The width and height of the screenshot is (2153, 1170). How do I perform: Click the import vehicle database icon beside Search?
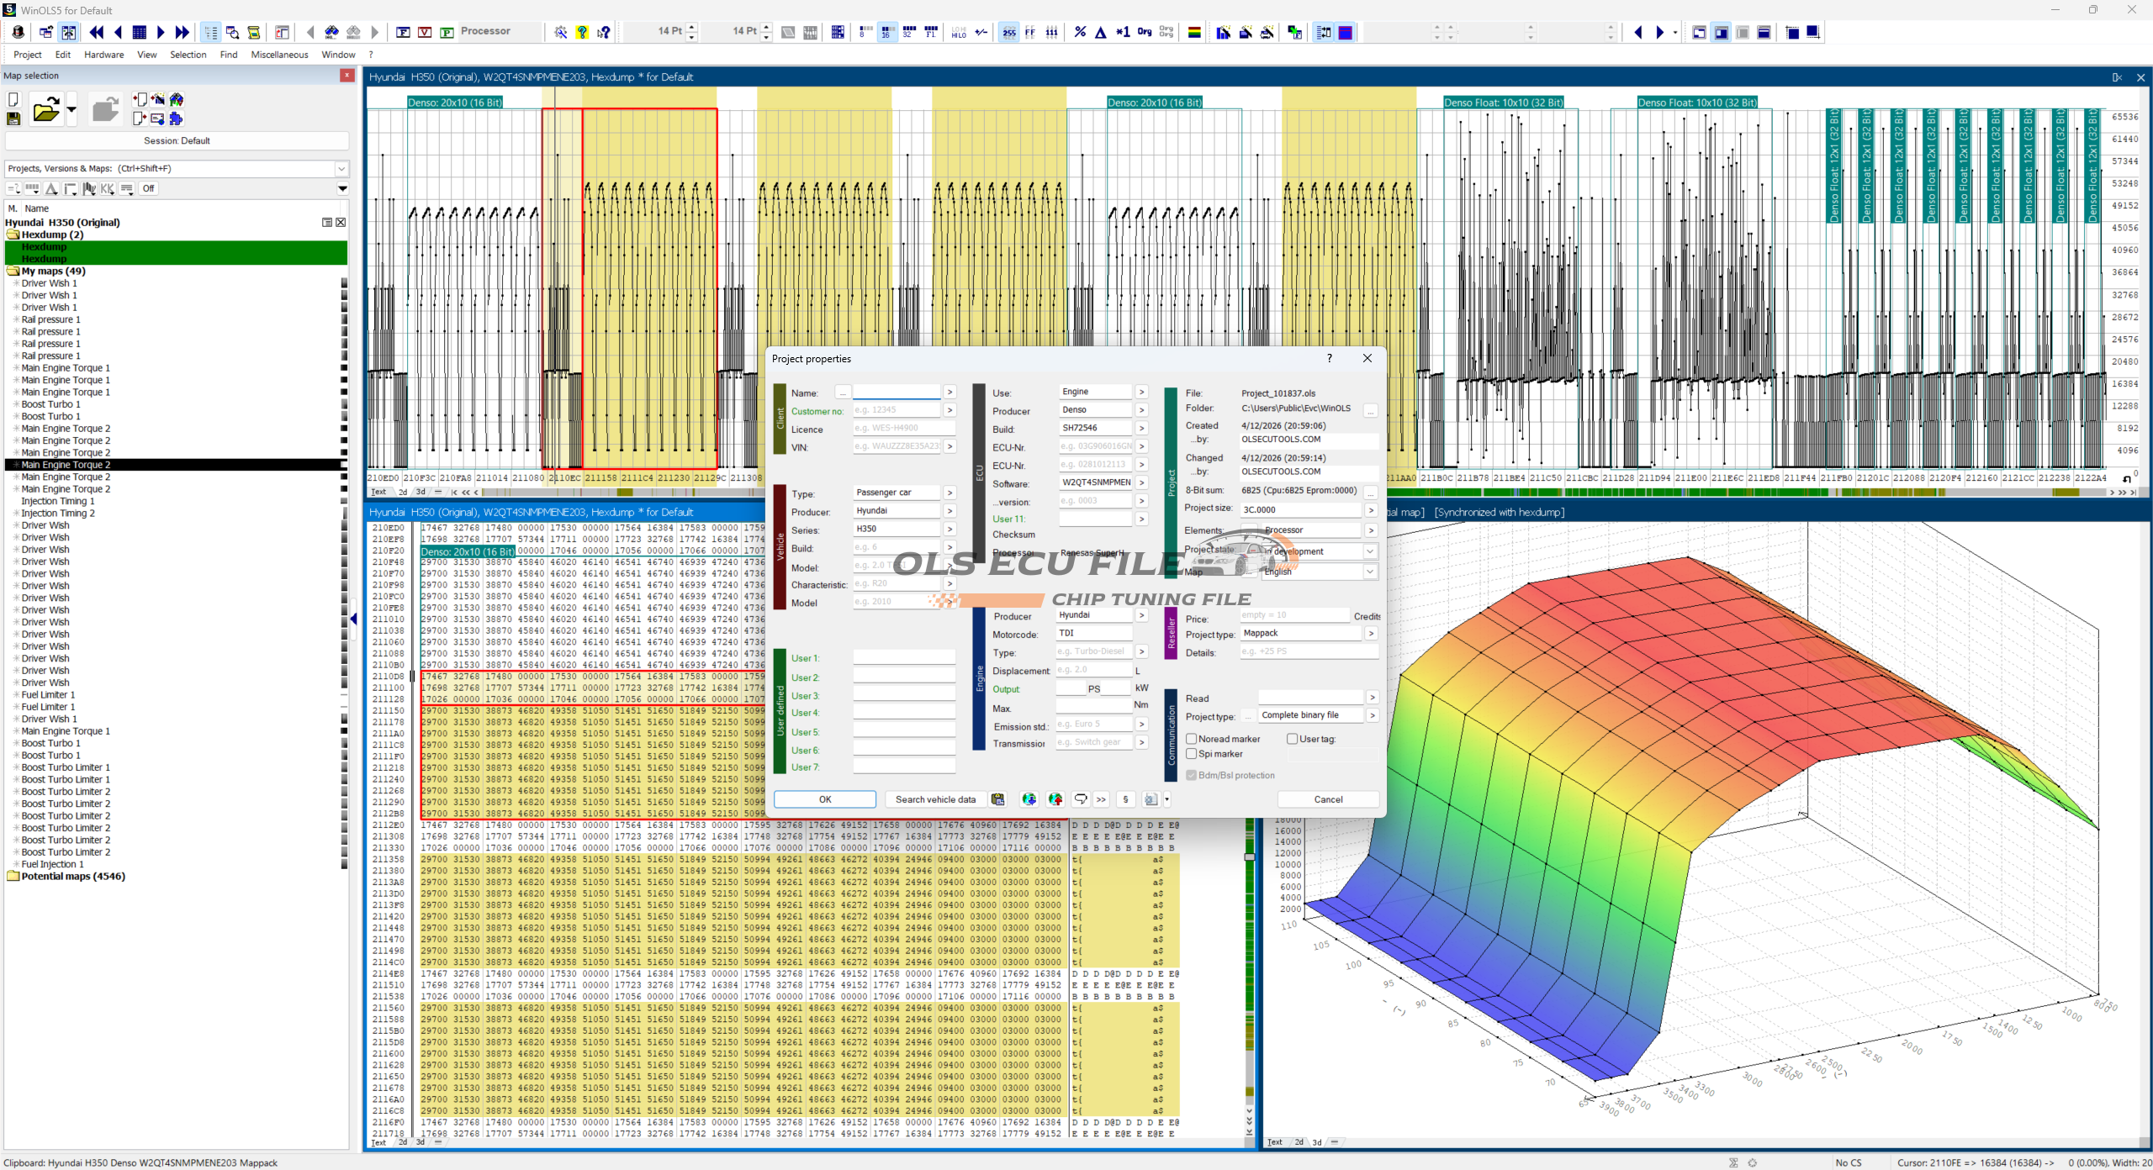997,799
